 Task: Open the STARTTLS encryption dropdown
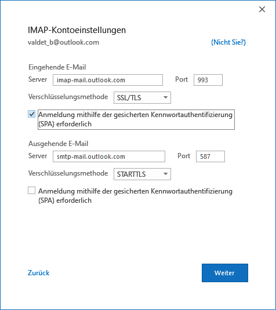pyautogui.click(x=142, y=174)
